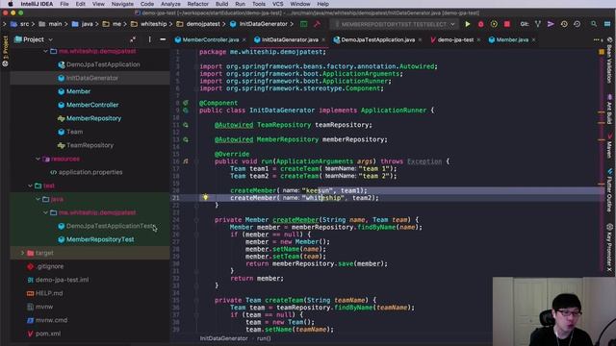This screenshot has height=346, width=616.
Task: Open the project structure icon at toolbar end
Action: [607, 24]
